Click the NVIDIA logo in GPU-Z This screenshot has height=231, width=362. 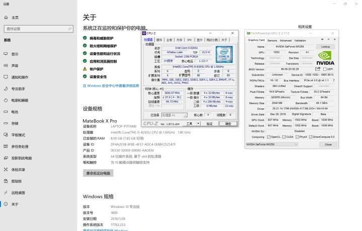tap(325, 58)
